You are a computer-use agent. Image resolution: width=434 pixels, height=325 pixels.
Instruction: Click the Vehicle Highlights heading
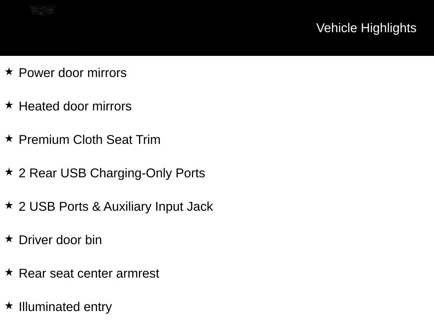pyautogui.click(x=366, y=28)
